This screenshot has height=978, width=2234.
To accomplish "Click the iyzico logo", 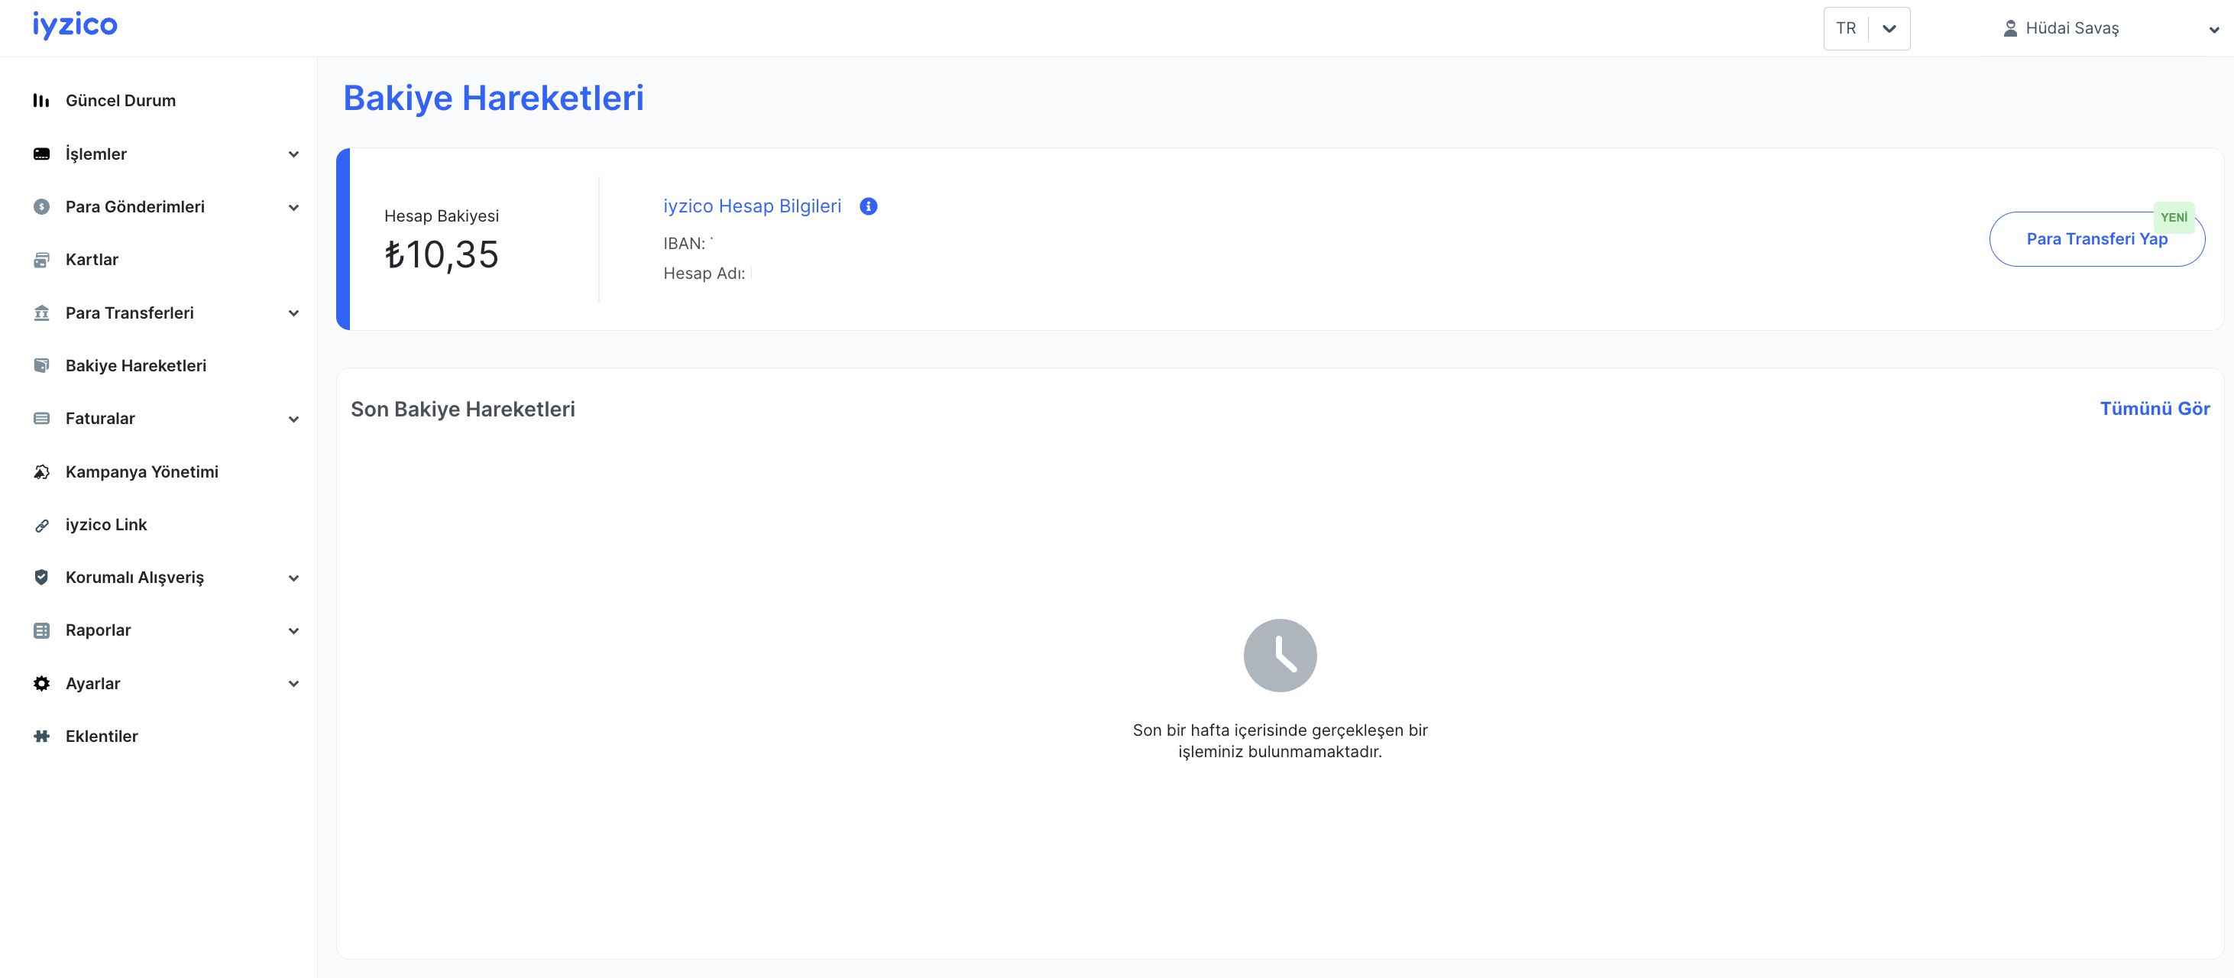I will point(75,26).
